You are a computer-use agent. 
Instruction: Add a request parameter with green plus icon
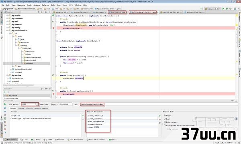[x=160, y=116]
